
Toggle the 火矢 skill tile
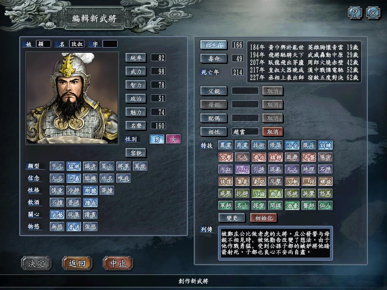(242, 157)
